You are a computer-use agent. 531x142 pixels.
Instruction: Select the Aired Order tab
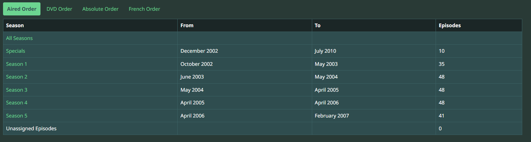tap(22, 9)
